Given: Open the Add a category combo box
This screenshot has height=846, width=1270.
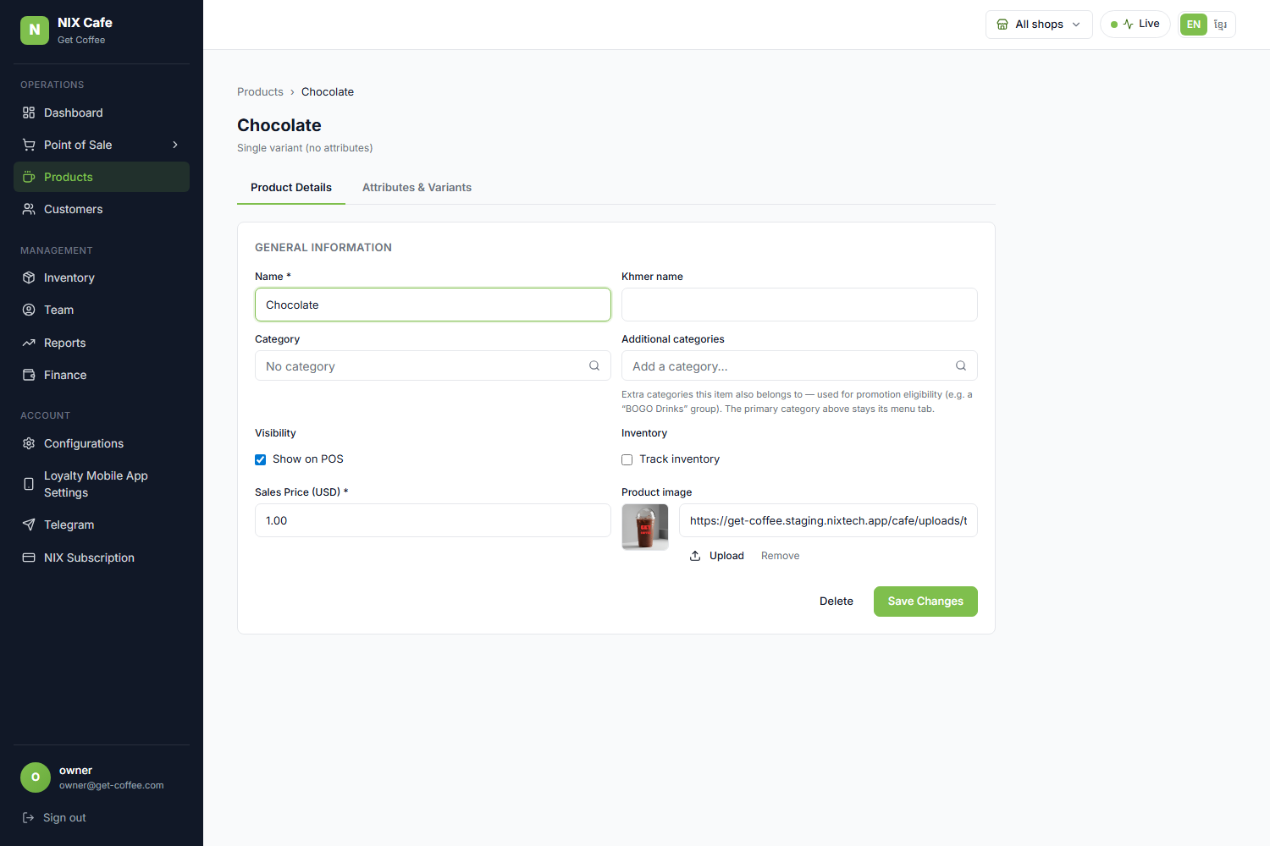Looking at the screenshot, I should click(x=799, y=365).
